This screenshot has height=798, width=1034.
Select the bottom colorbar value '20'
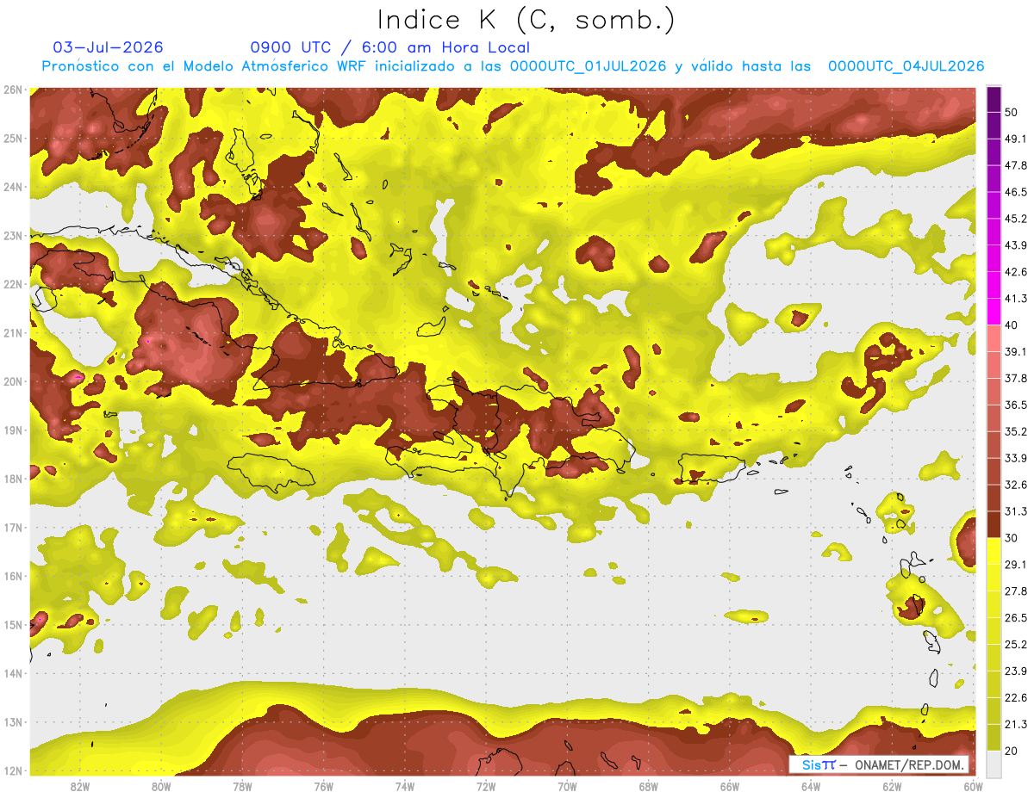point(1012,752)
